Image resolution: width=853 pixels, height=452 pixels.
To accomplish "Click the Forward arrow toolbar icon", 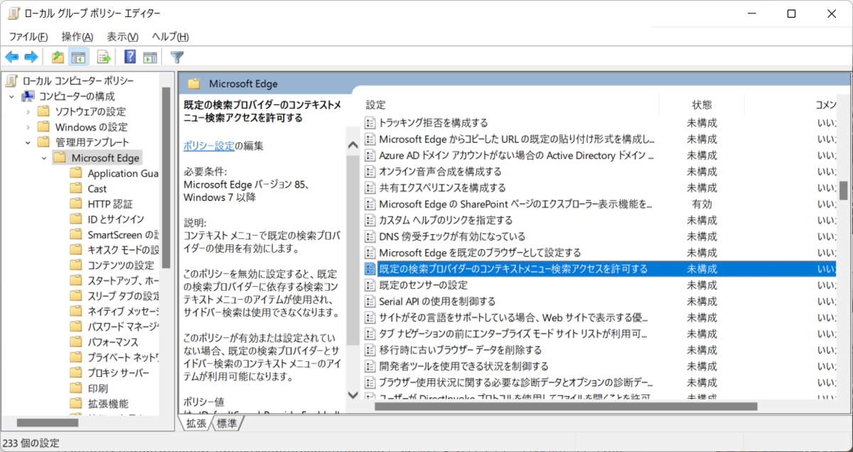I will 31,57.
